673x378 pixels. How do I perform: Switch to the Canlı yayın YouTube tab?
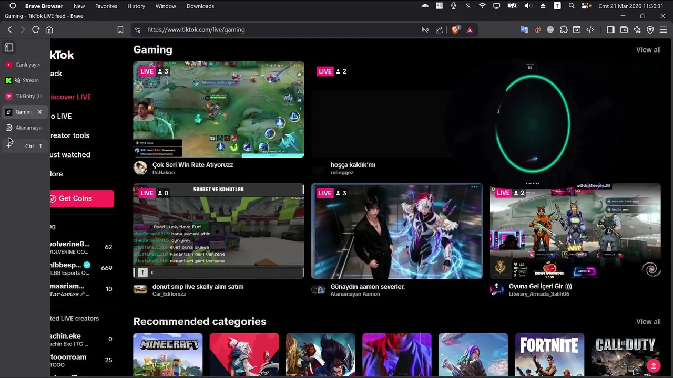24,65
